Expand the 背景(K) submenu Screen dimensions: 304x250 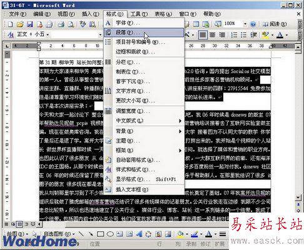point(144,131)
